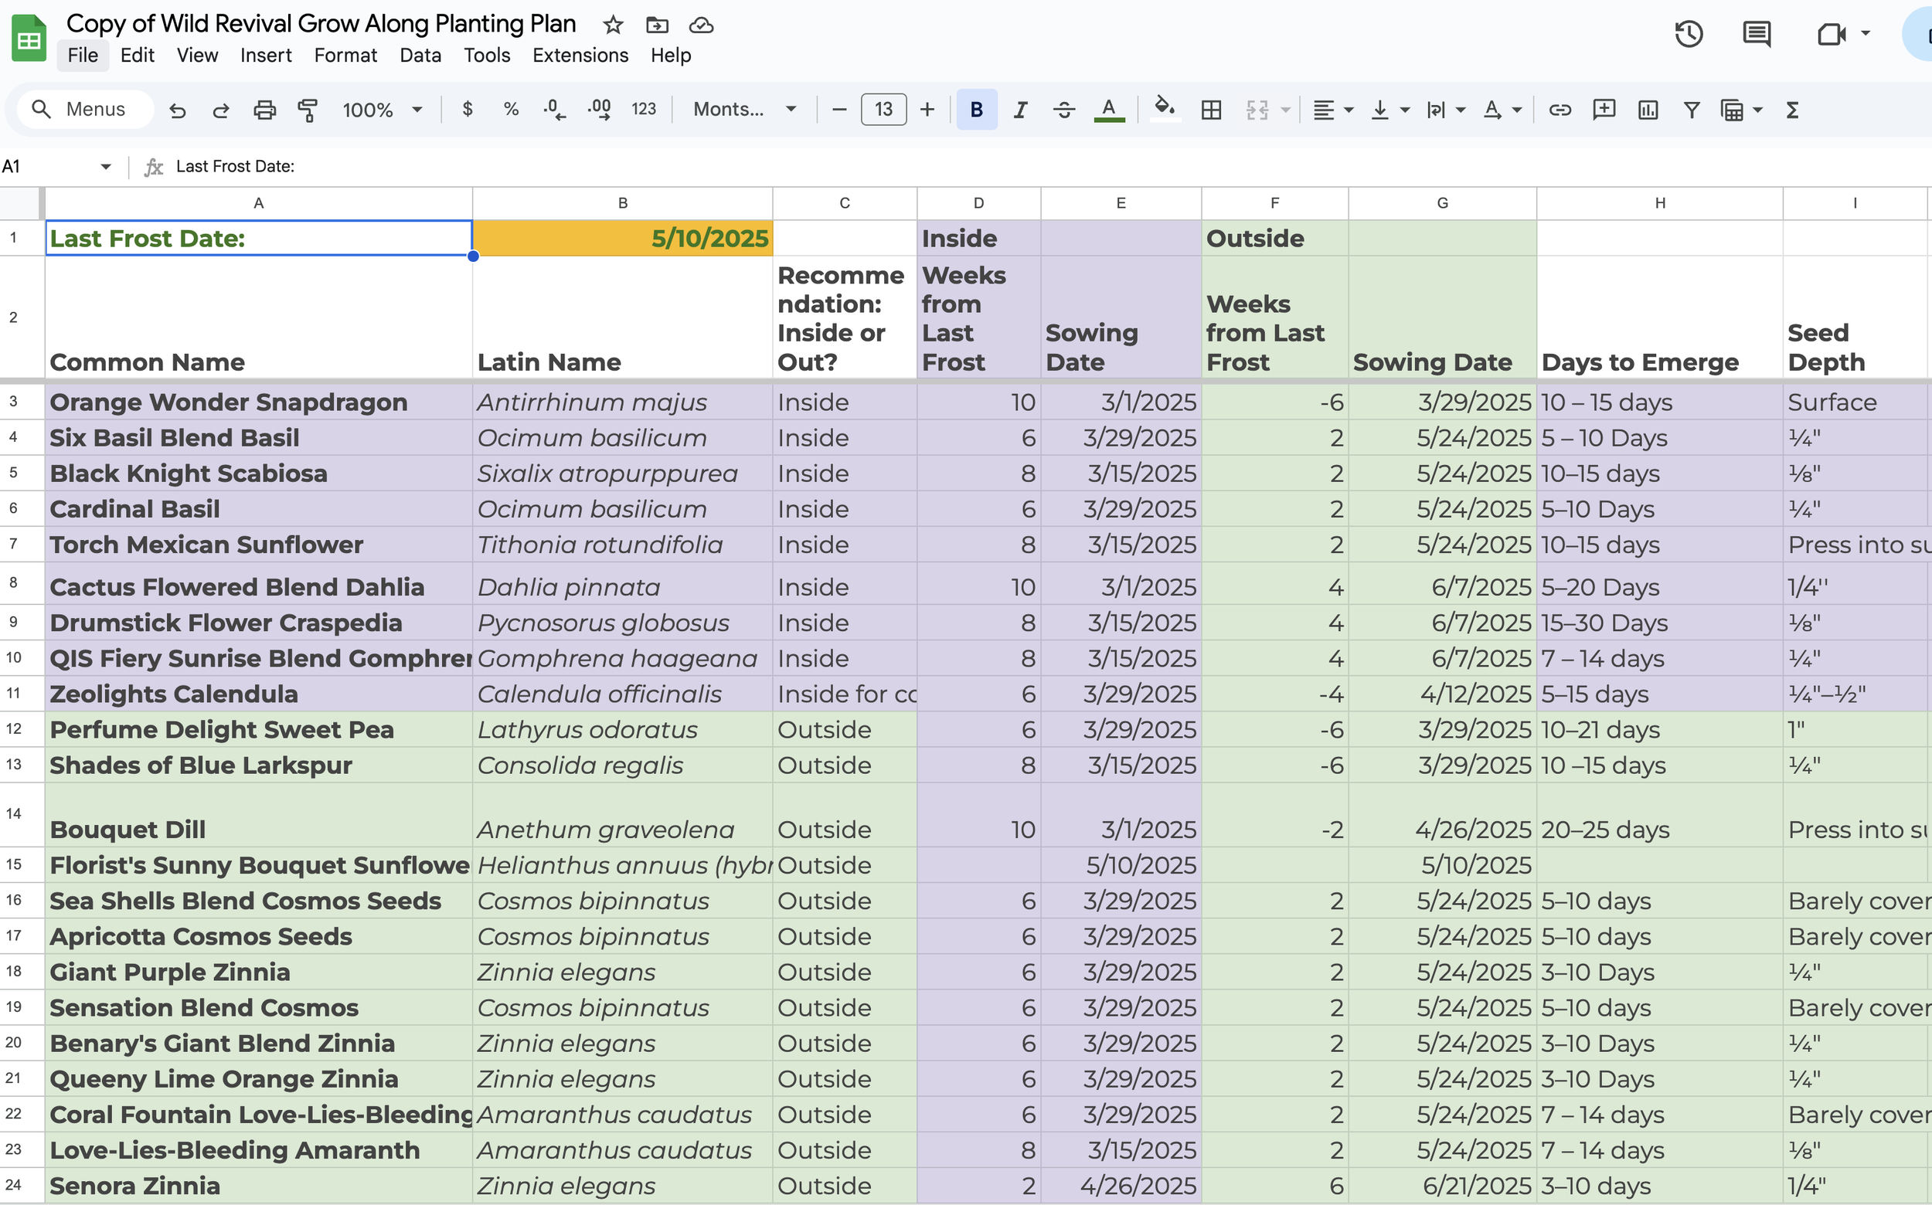Open version history clock icon
Screen dimensions: 1932x1205
pyautogui.click(x=1688, y=34)
